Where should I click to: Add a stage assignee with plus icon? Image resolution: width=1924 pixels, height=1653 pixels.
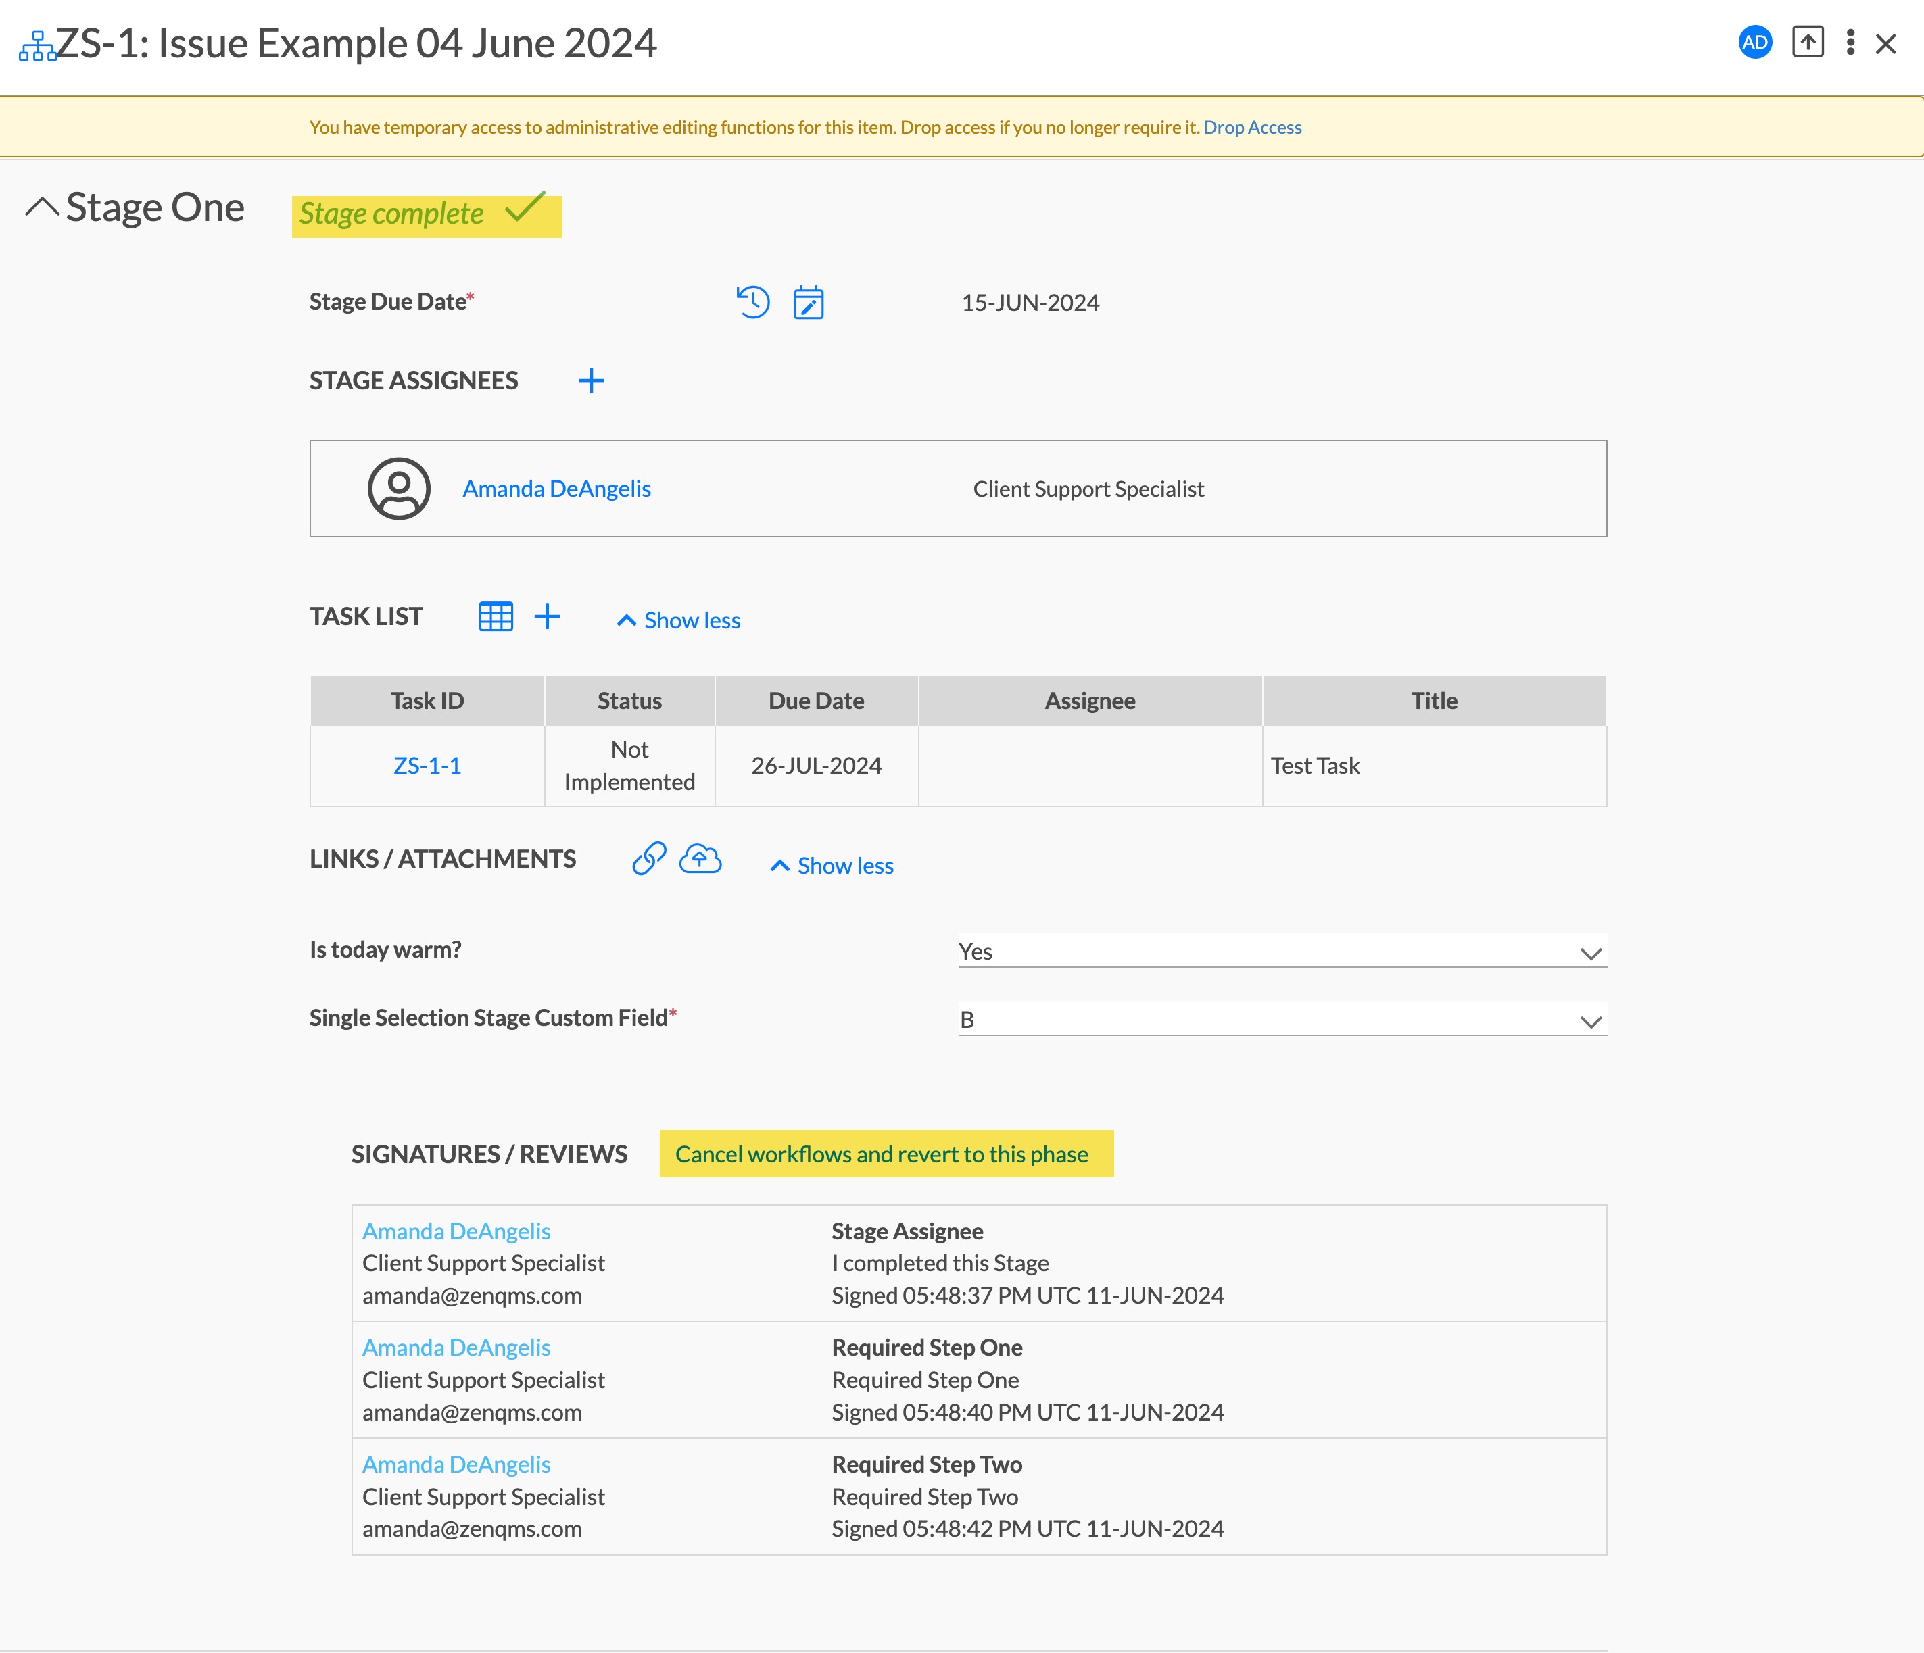pyautogui.click(x=591, y=380)
